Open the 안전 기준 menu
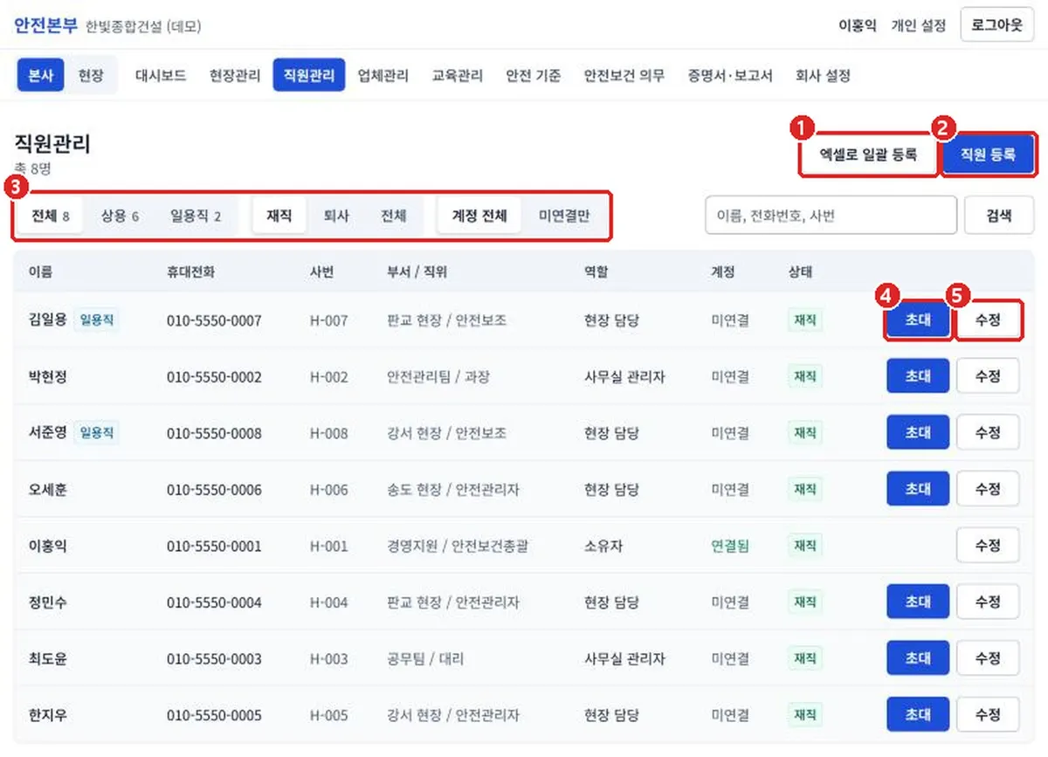Image resolution: width=1048 pixels, height=757 pixels. 534,75
